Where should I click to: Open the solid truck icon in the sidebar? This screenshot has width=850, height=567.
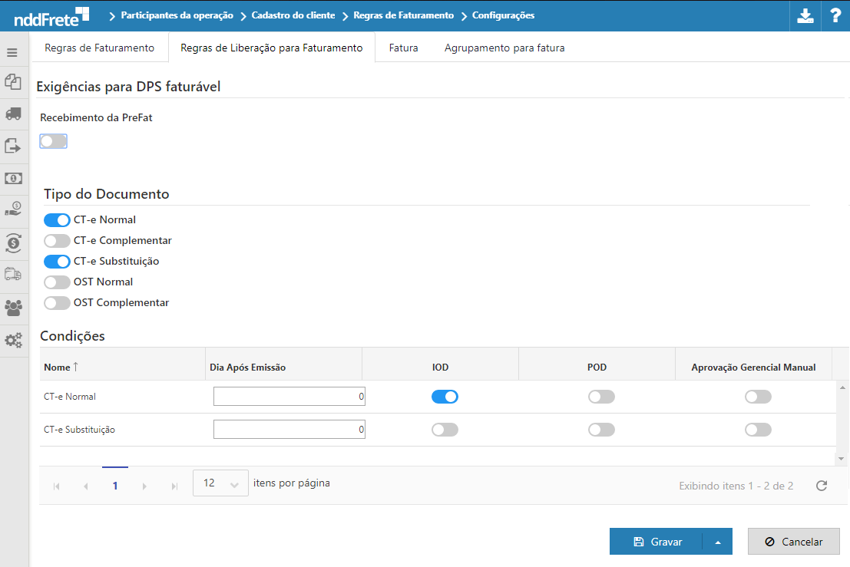click(x=12, y=114)
